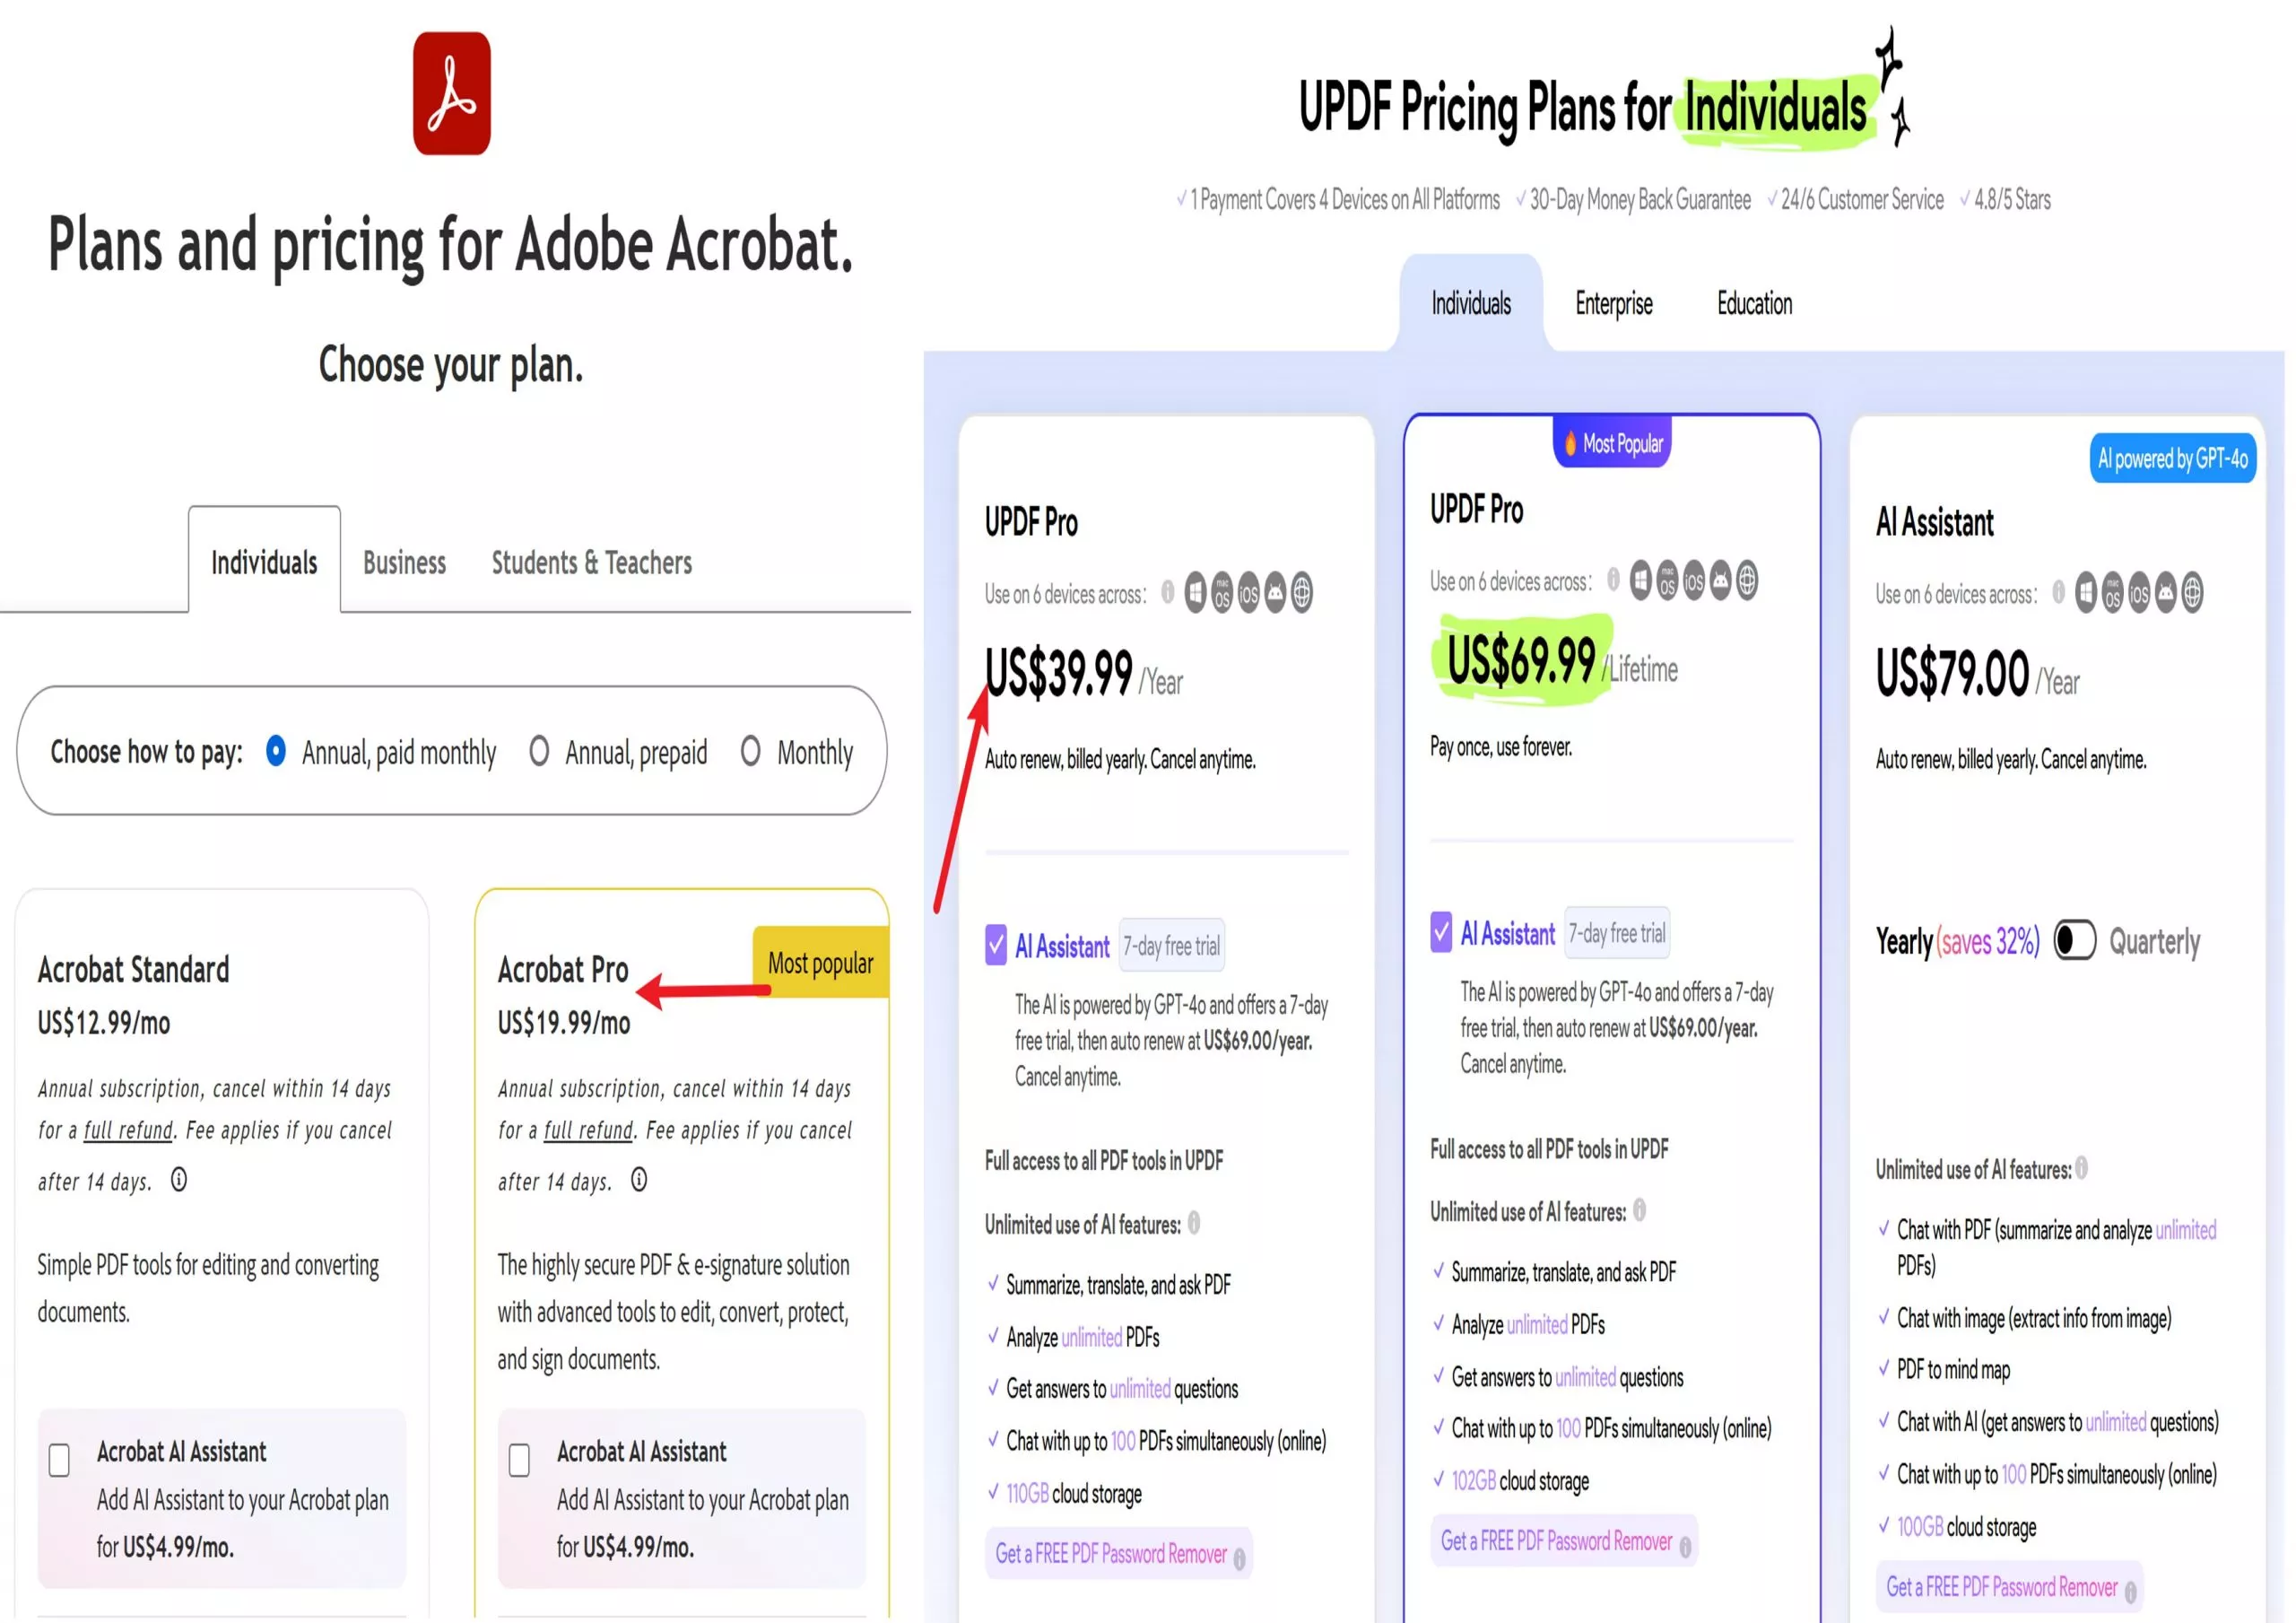Screen dimensions: 2296x1623
Task: Click info icon beside Acrobat Pro refund terms
Action: [639, 1180]
